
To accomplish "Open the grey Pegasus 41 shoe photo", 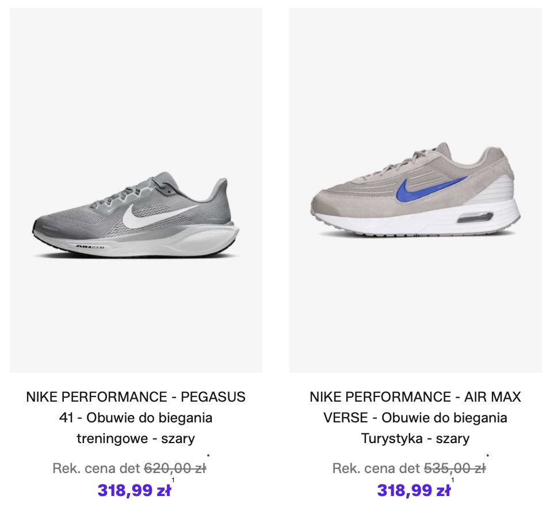I will pyautogui.click(x=136, y=190).
